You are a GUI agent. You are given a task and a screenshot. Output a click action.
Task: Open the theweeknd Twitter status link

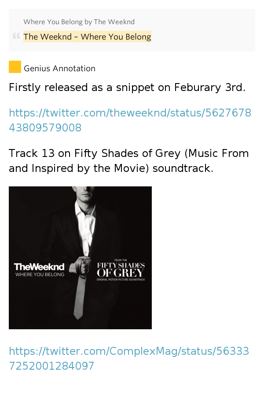point(130,120)
